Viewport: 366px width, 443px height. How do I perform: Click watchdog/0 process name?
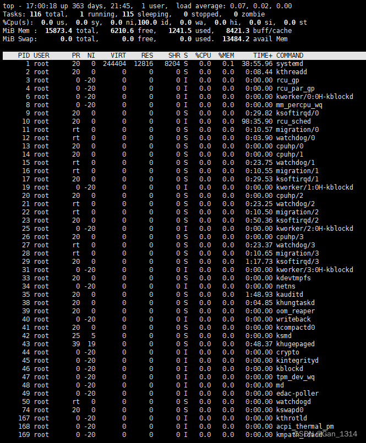(296, 138)
